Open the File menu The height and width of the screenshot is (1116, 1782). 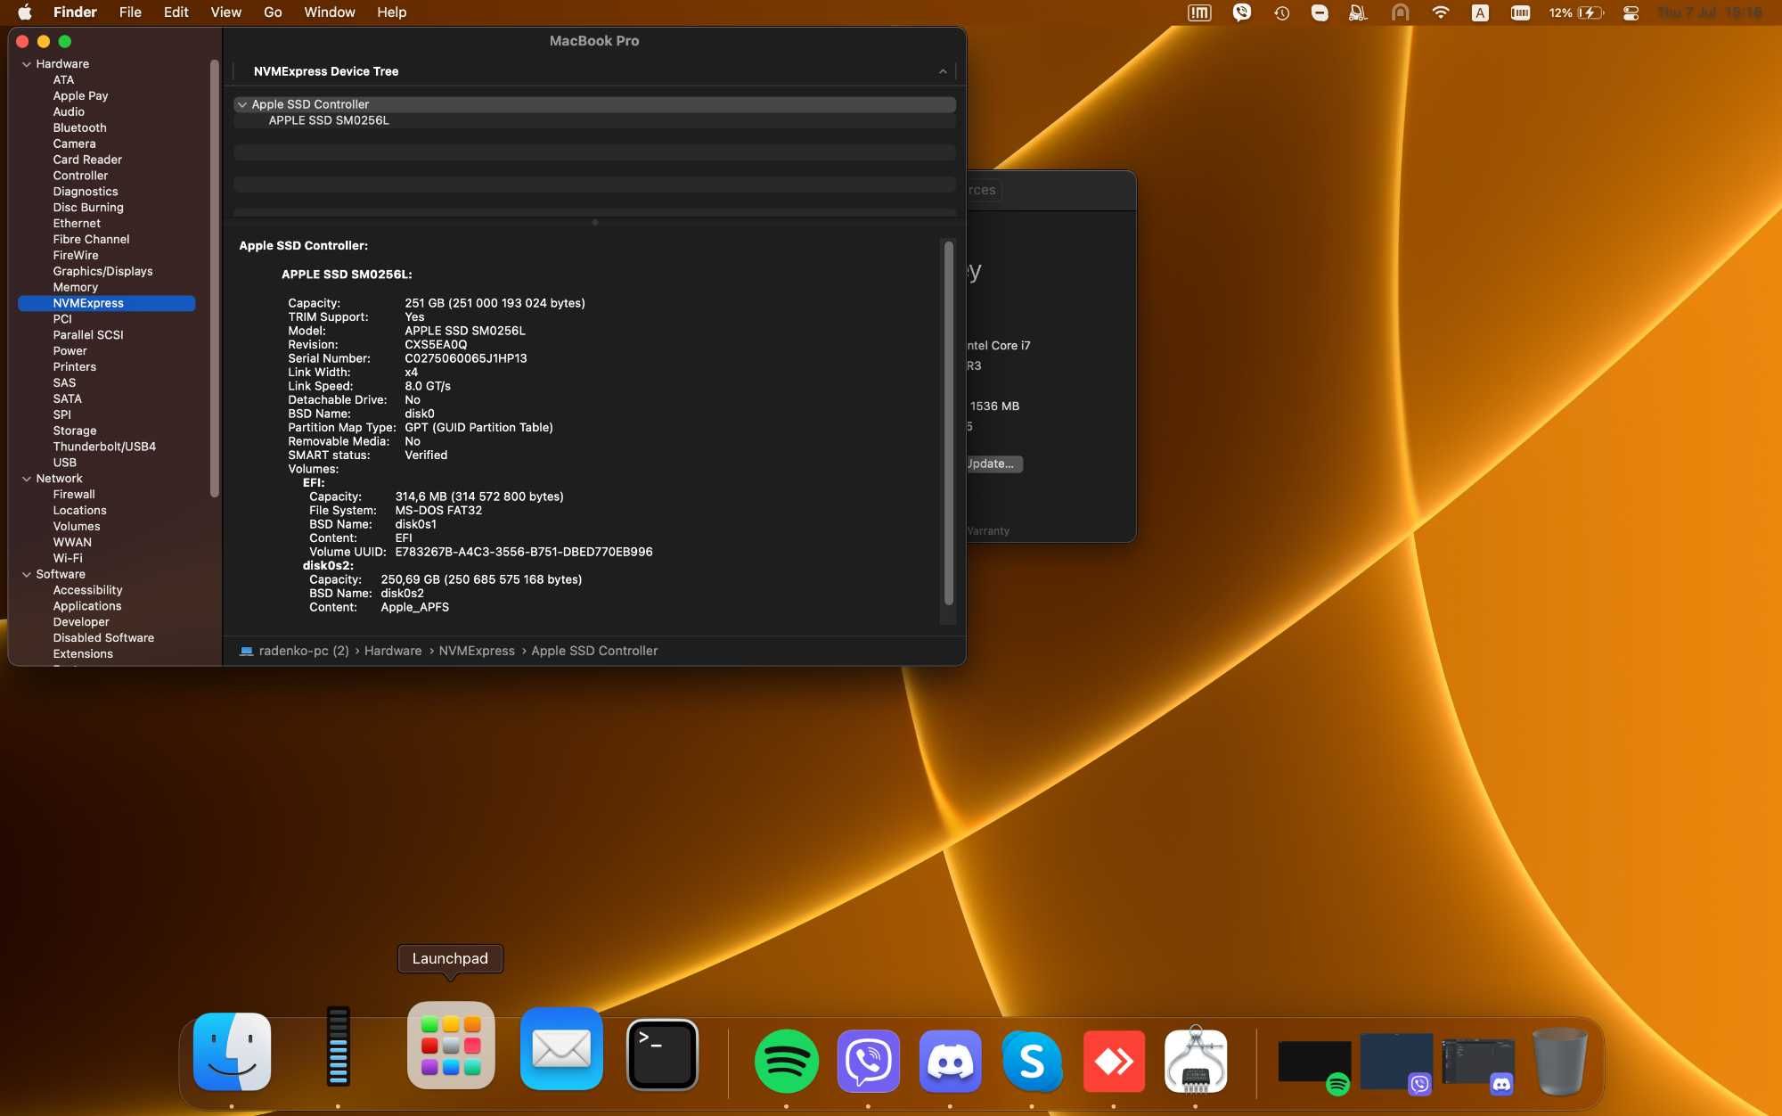[x=130, y=12]
